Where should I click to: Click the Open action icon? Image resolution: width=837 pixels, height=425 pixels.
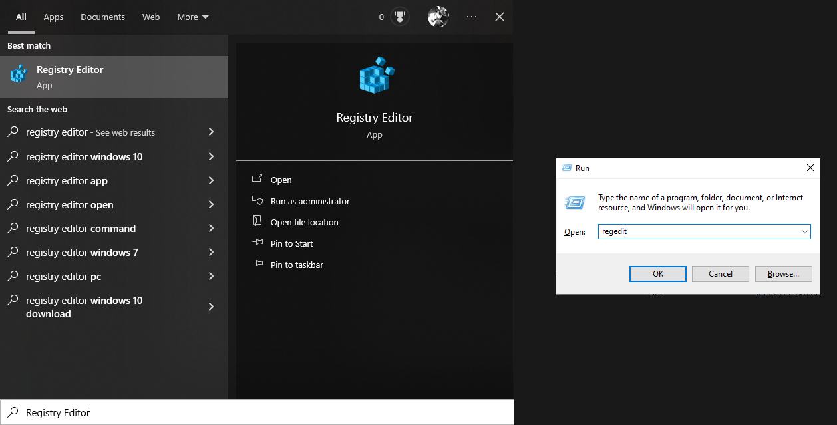click(257, 180)
